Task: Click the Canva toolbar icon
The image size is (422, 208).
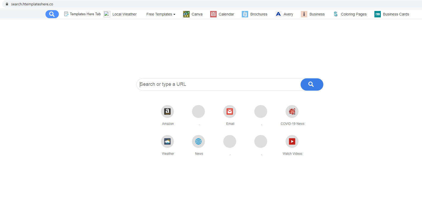Action: tap(186, 14)
